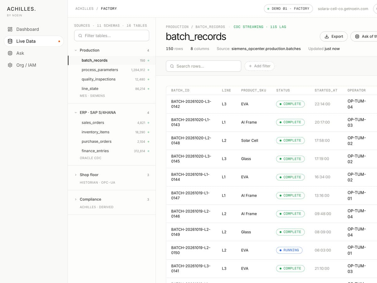Click the Ask of this table button
377x283 pixels.
click(364, 36)
